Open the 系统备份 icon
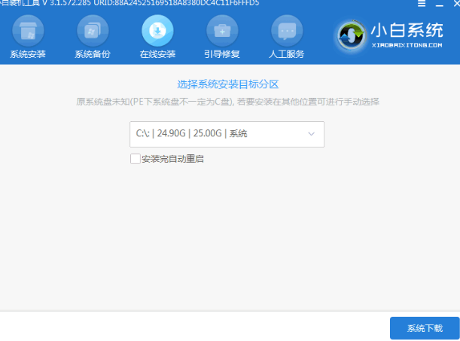The image size is (460, 341). pyautogui.click(x=93, y=31)
